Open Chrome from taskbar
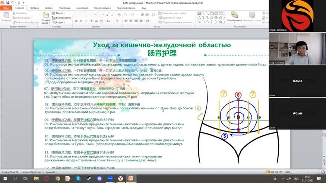Viewport: 326px width, 183px height. [x=58, y=178]
